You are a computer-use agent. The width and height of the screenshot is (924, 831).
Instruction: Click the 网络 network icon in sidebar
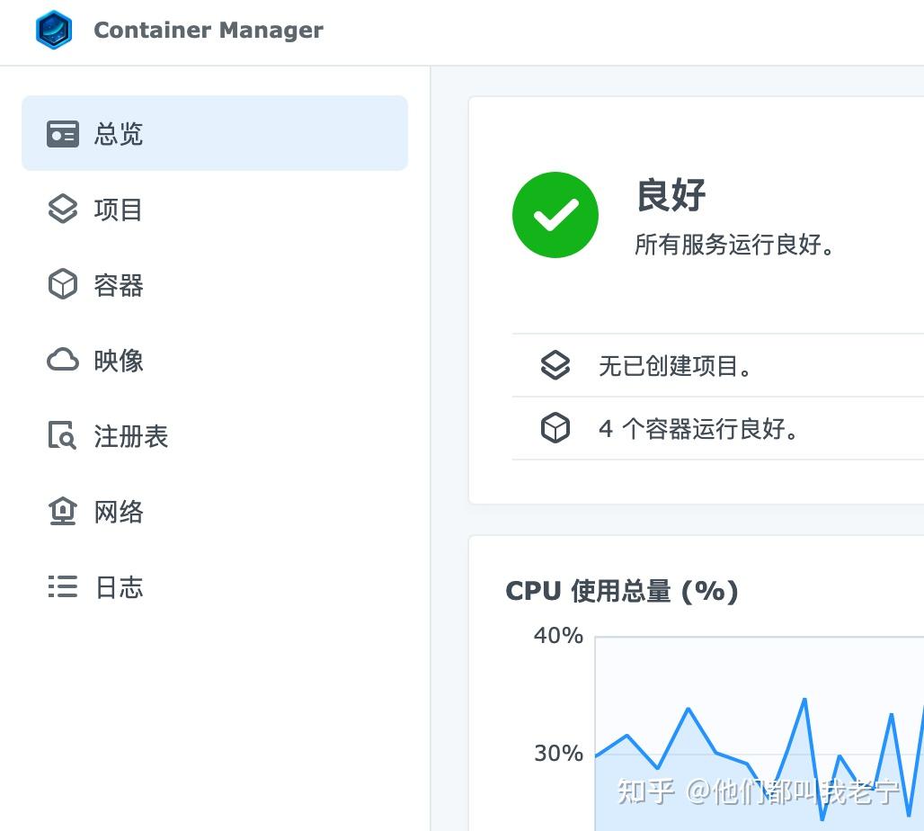(x=62, y=511)
